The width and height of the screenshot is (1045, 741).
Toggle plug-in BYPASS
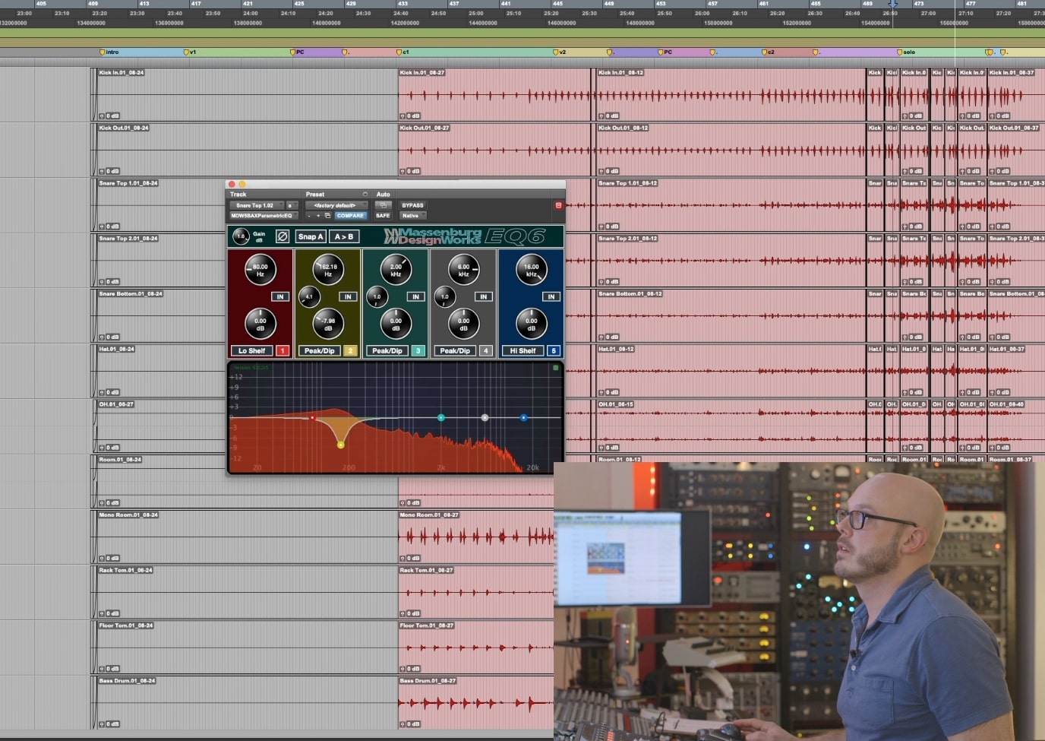413,205
